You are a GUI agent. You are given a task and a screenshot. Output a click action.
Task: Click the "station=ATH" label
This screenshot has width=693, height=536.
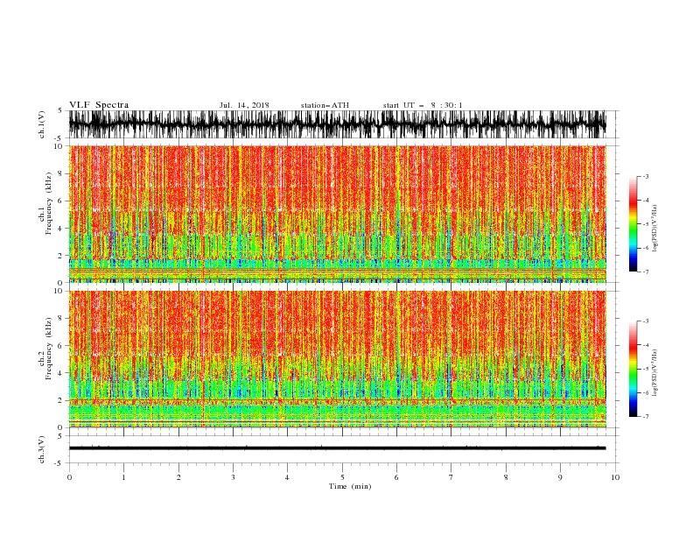[325, 105]
